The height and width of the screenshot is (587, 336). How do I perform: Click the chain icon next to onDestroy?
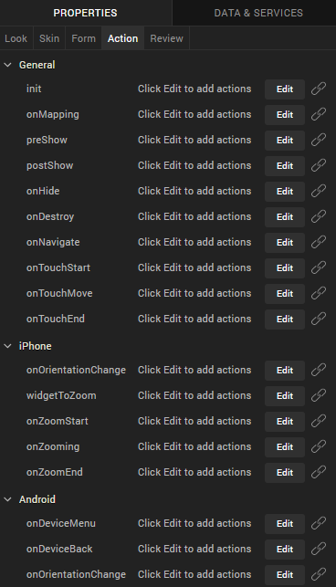pos(319,216)
